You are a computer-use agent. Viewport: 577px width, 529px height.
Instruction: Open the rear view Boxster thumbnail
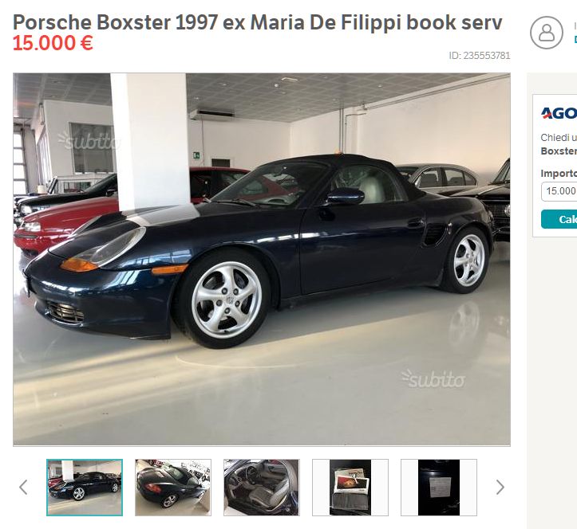point(173,488)
